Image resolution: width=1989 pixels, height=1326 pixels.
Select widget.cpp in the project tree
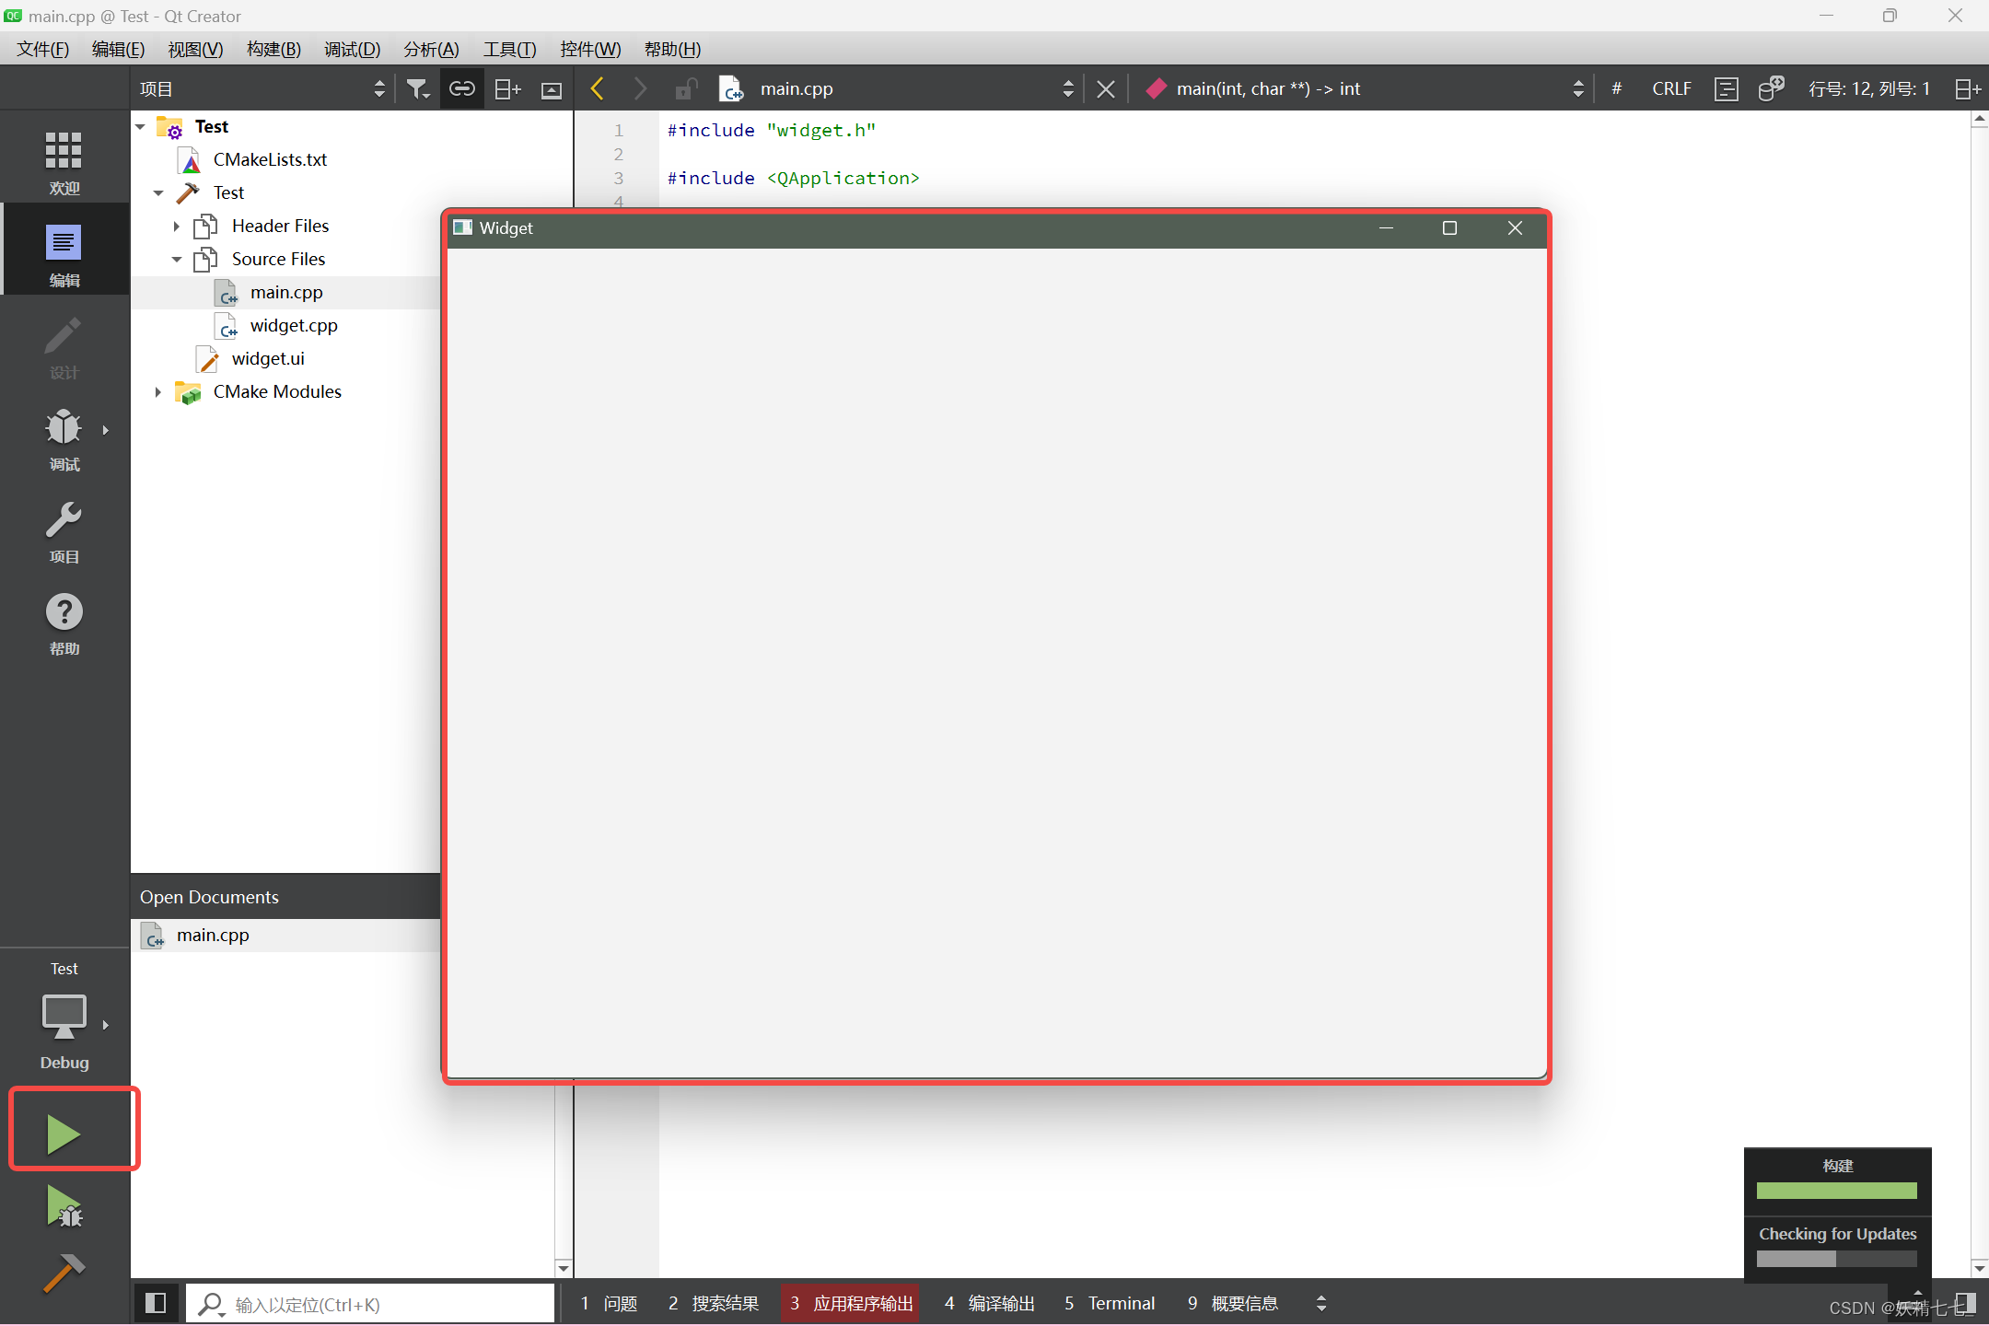(x=294, y=325)
